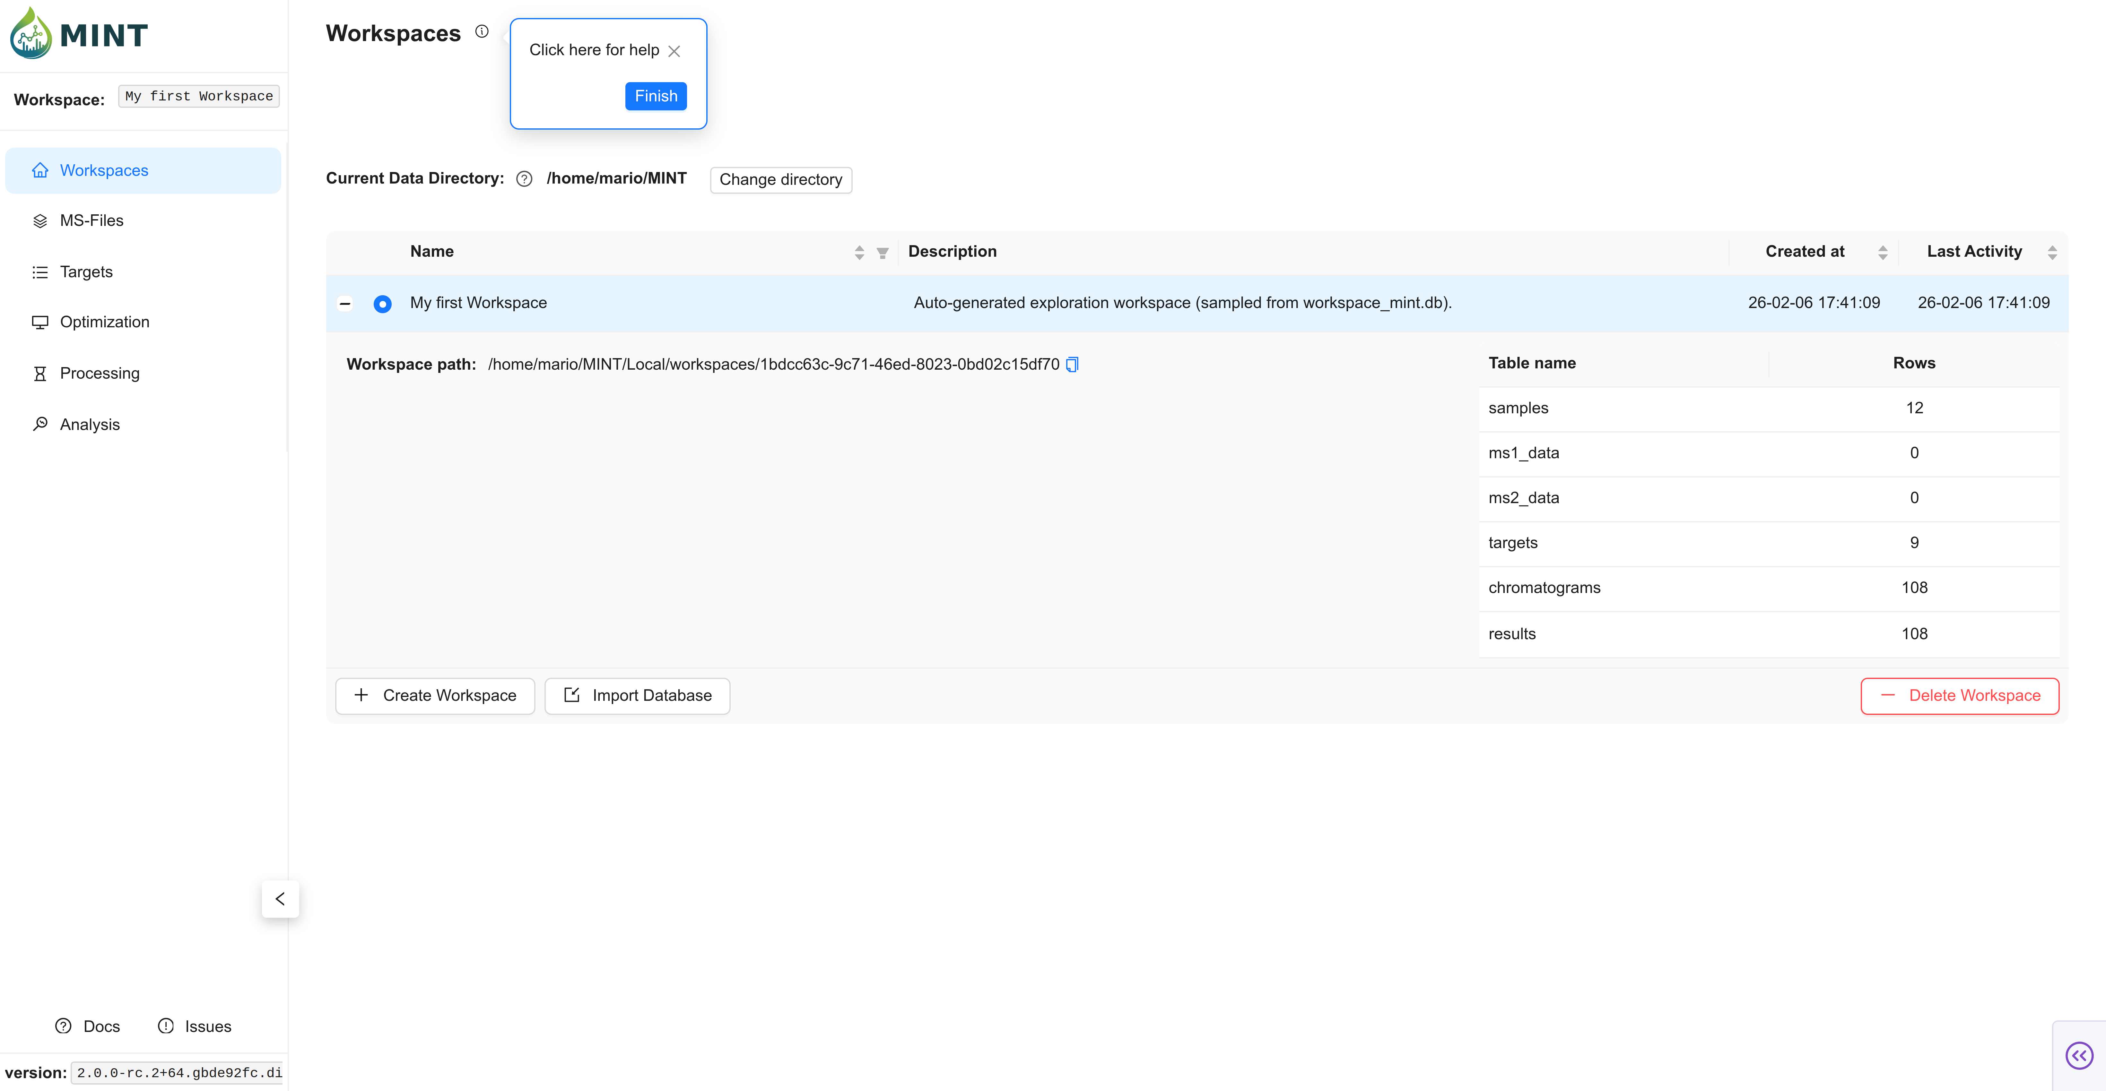Open the Issues link icon
Screen dimensions: 2106x1091
point(166,1027)
